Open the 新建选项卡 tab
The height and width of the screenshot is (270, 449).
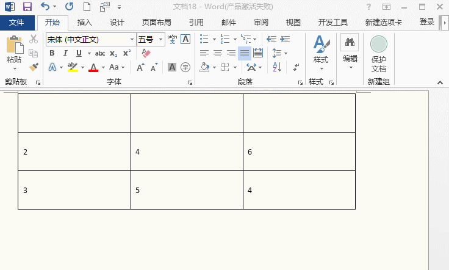(x=384, y=23)
